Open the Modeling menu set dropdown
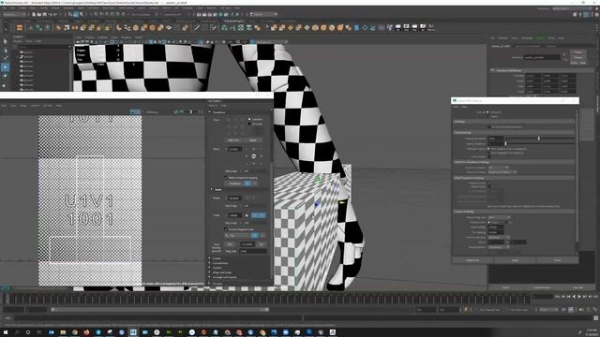The width and height of the screenshot is (600, 337). click(14, 15)
